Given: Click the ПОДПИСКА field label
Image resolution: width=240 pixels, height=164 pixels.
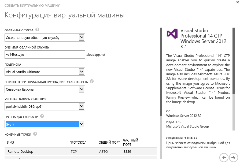Looking at the screenshot, I should point(13,65).
